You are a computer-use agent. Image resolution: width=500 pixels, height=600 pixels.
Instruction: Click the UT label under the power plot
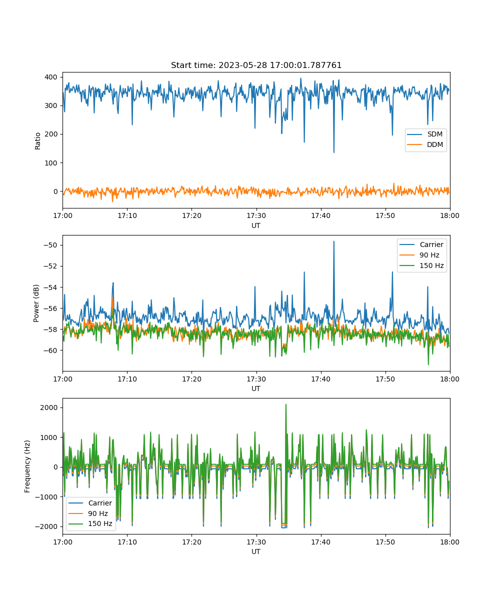[256, 388]
